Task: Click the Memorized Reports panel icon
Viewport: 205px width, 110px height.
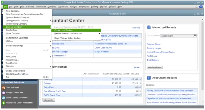Action: [x=149, y=27]
